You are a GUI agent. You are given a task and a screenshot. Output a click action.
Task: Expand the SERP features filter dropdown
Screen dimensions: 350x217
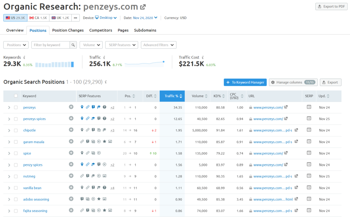(x=121, y=45)
